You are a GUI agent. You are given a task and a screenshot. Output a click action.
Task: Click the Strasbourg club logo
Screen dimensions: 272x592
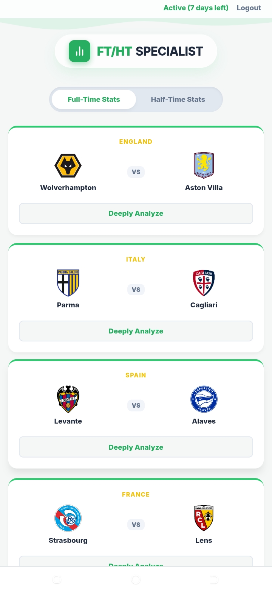click(x=68, y=518)
